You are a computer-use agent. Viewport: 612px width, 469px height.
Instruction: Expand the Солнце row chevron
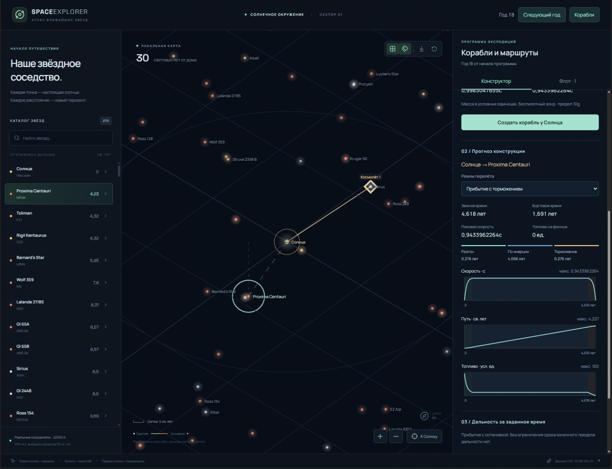click(x=106, y=171)
